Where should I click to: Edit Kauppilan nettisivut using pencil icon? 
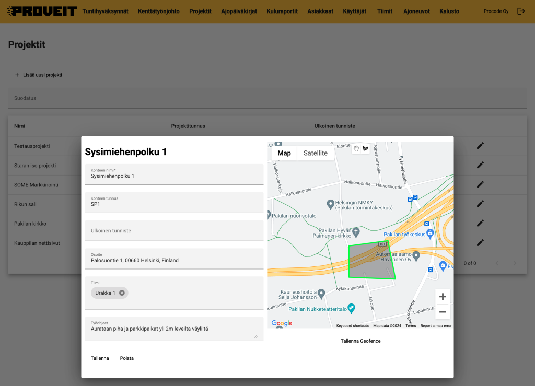tap(480, 243)
